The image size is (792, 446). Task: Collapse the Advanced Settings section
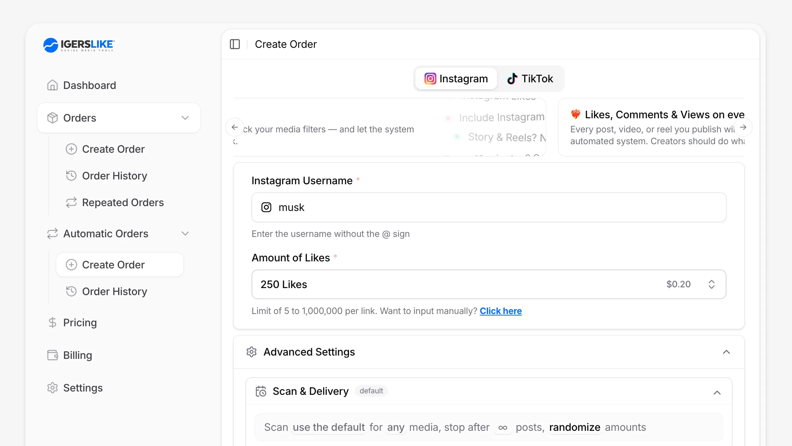point(726,352)
